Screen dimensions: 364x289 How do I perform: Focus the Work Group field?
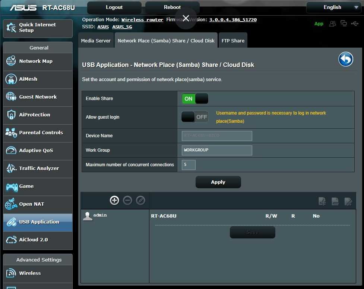(217, 150)
